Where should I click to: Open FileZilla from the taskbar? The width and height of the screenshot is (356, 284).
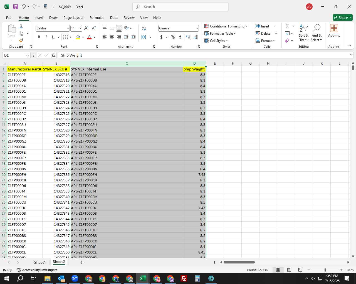tap(184, 278)
